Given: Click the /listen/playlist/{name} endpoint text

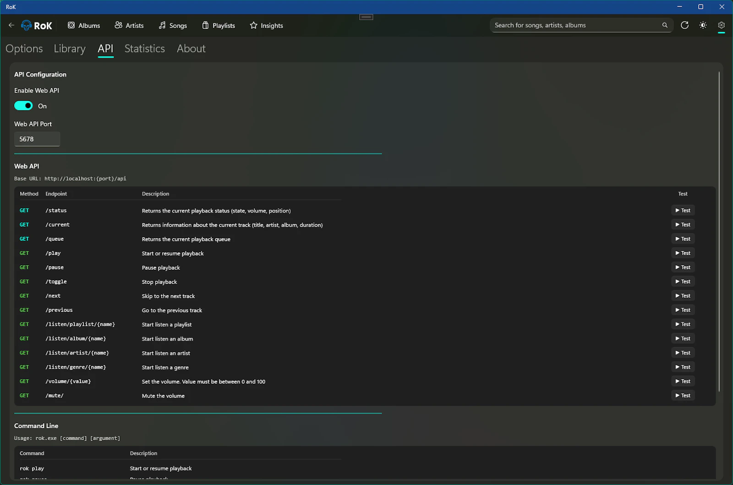Looking at the screenshot, I should pyautogui.click(x=80, y=324).
